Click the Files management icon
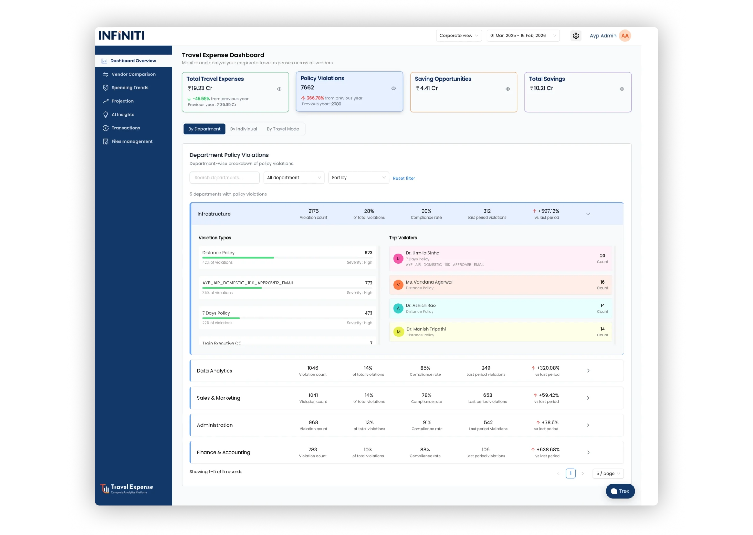753x535 pixels. [105, 141]
